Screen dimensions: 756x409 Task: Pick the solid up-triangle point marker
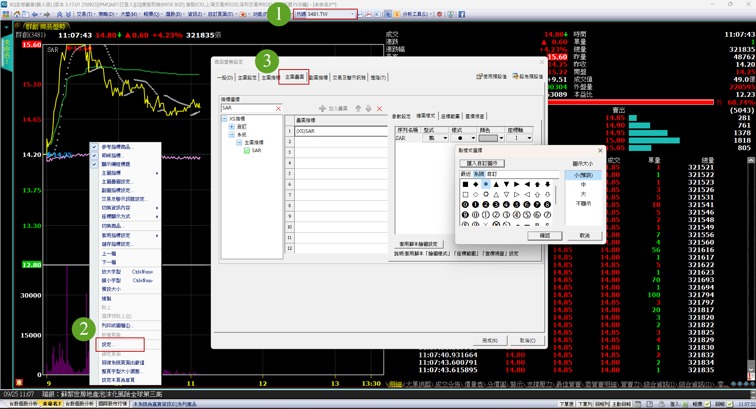coord(496,184)
